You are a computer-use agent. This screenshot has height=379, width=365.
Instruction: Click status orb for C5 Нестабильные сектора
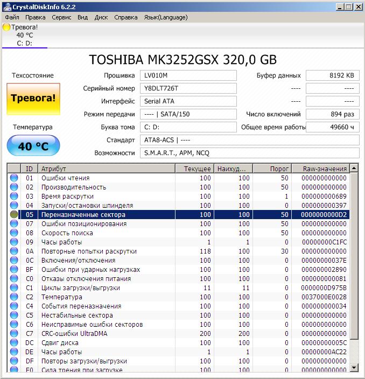click(14, 315)
